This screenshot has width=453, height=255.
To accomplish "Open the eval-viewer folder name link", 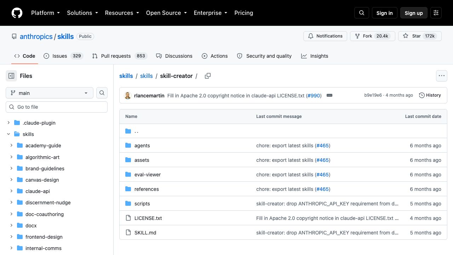I will point(148,175).
